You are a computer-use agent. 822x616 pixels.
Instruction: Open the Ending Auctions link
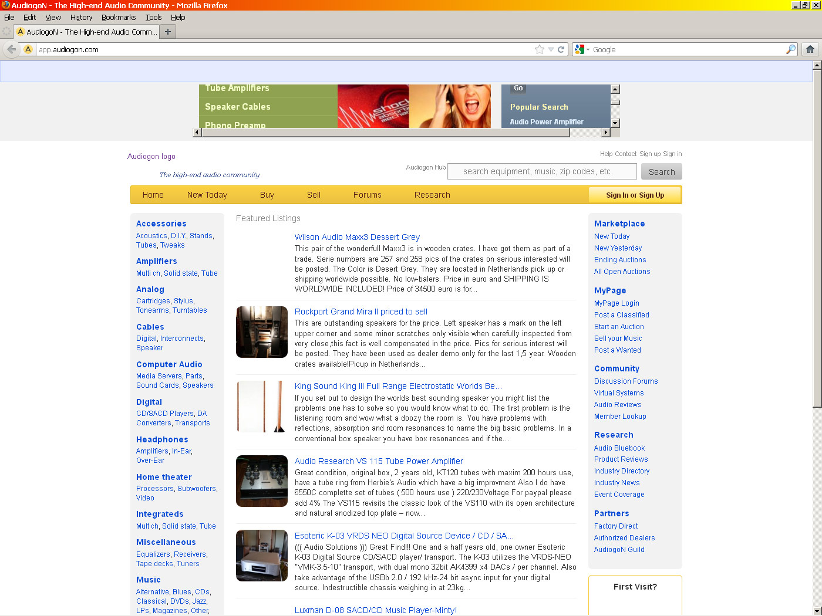(620, 260)
